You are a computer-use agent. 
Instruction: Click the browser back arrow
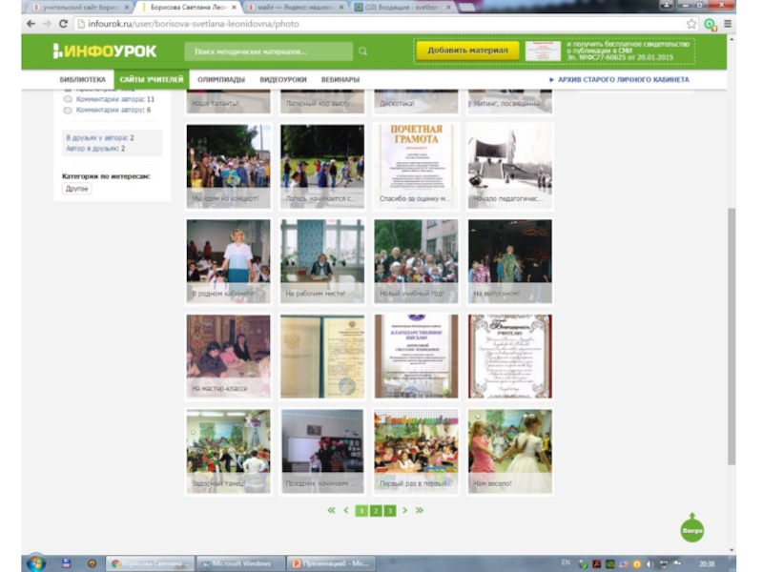[31, 24]
